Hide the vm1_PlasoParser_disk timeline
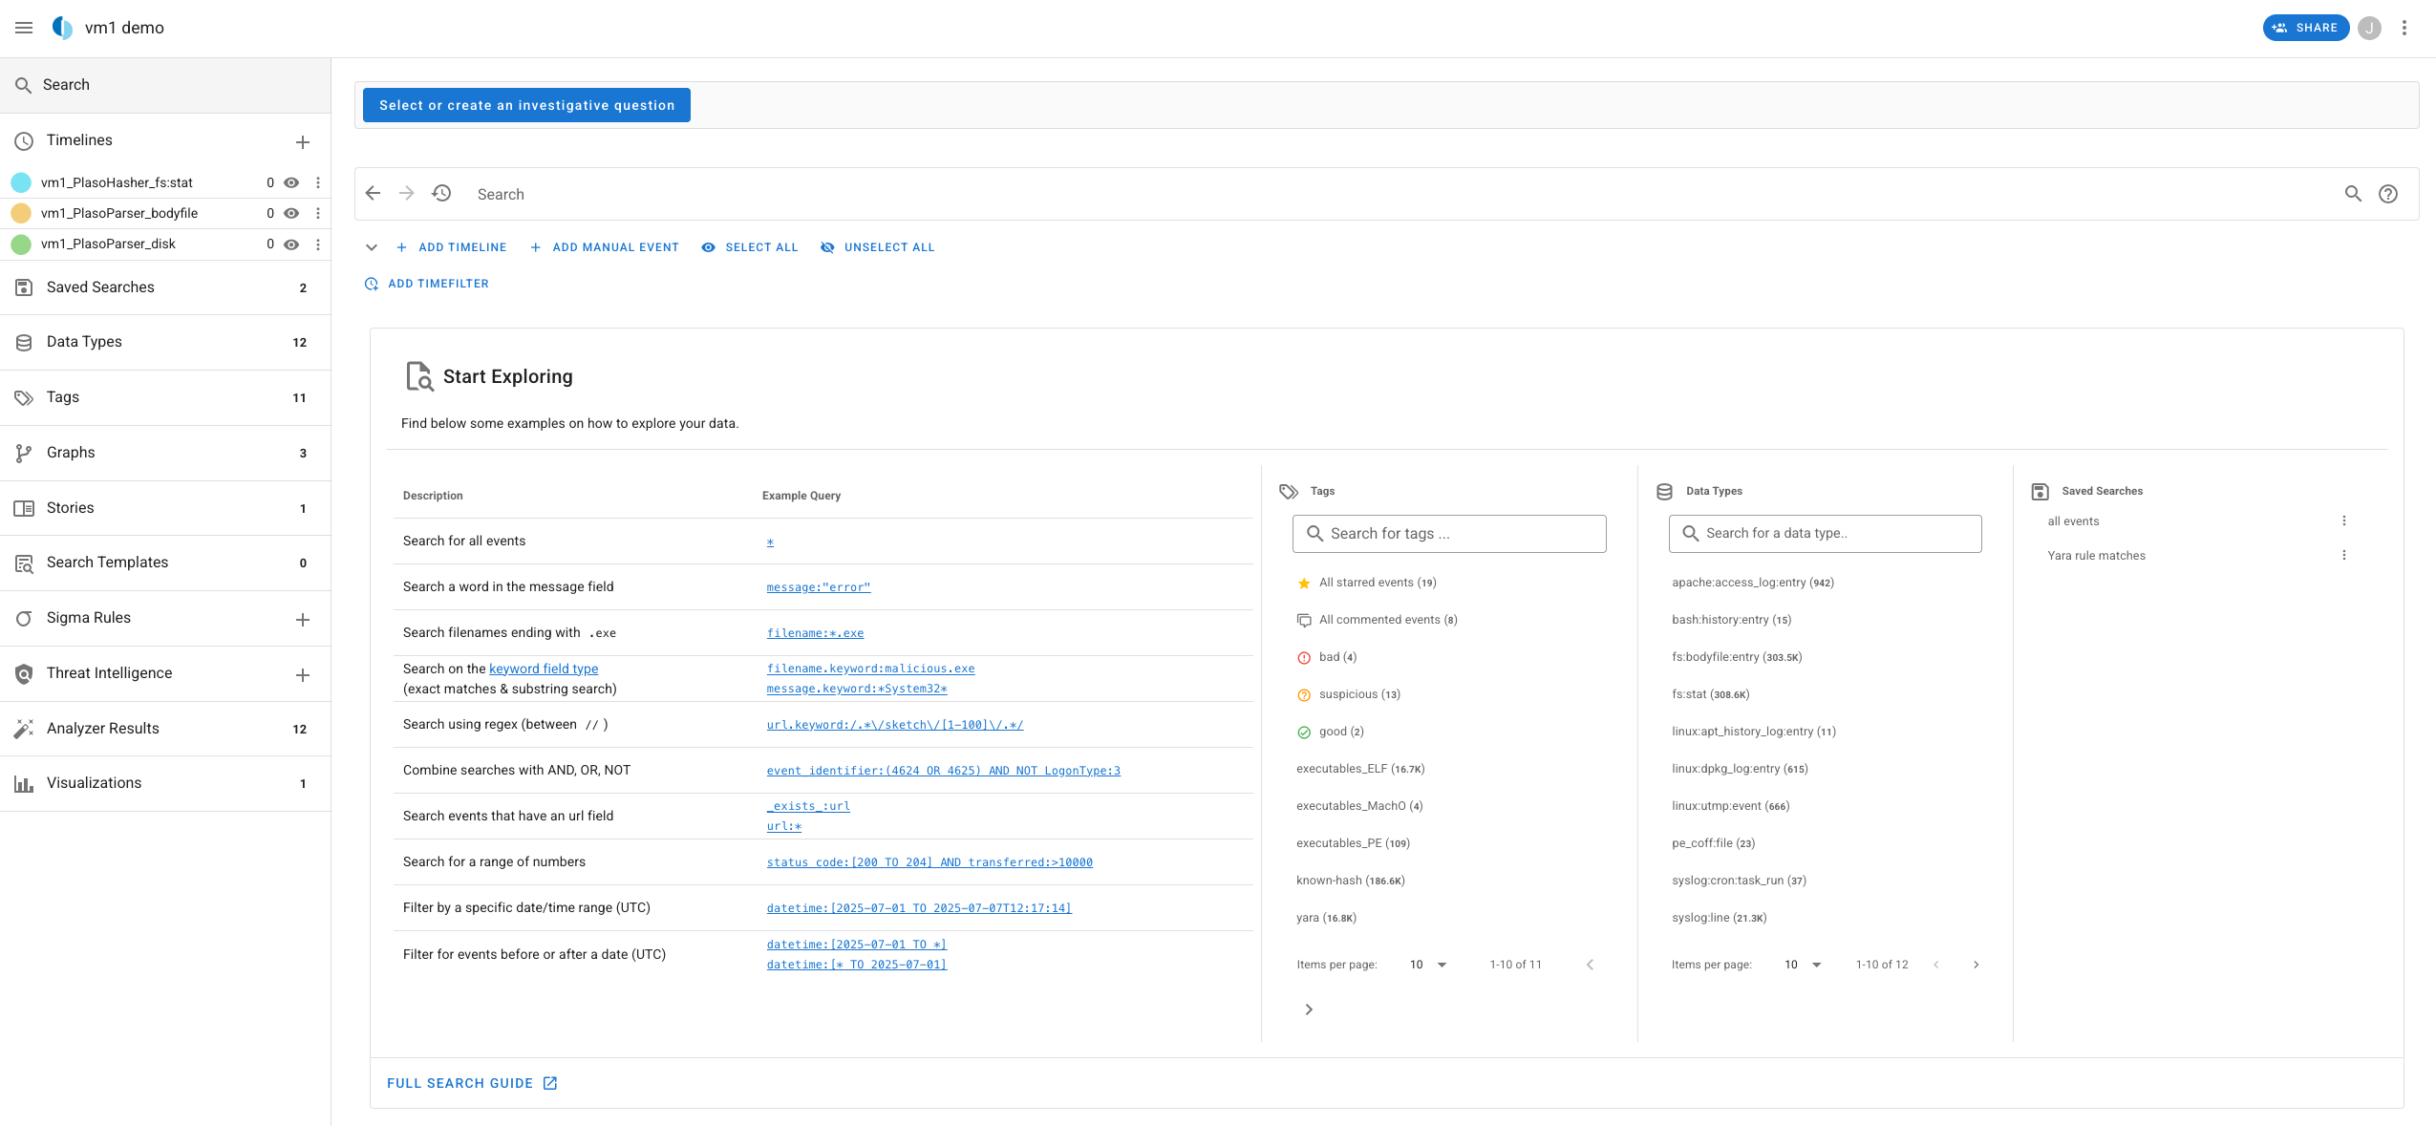The image size is (2436, 1126). click(292, 244)
